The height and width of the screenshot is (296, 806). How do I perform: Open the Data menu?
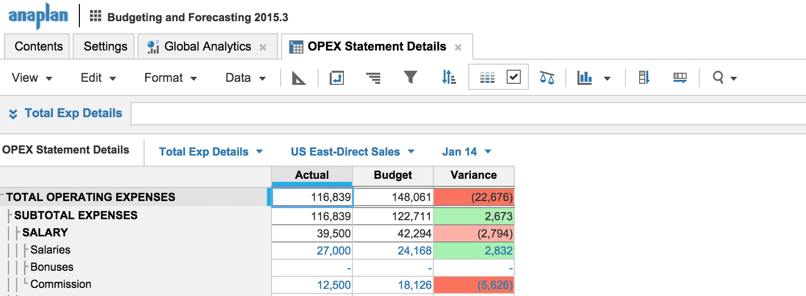(x=246, y=78)
